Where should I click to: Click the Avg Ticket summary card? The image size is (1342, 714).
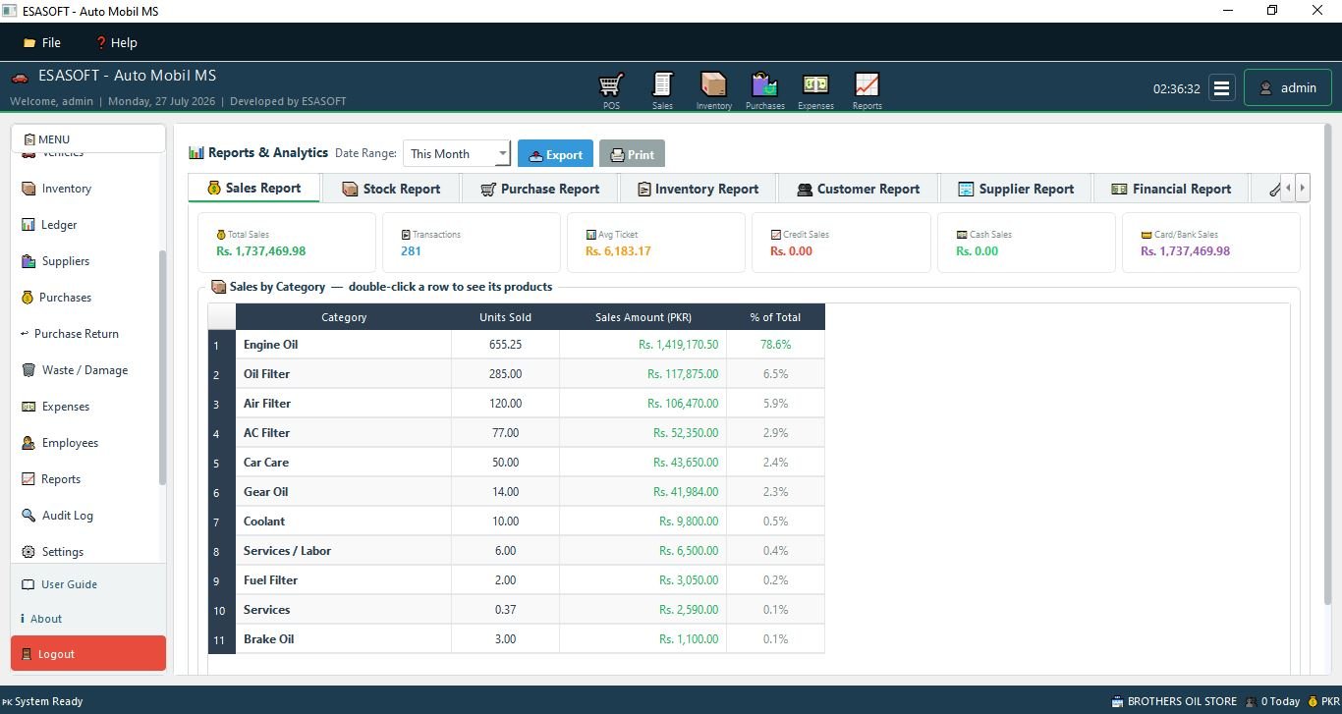656,243
